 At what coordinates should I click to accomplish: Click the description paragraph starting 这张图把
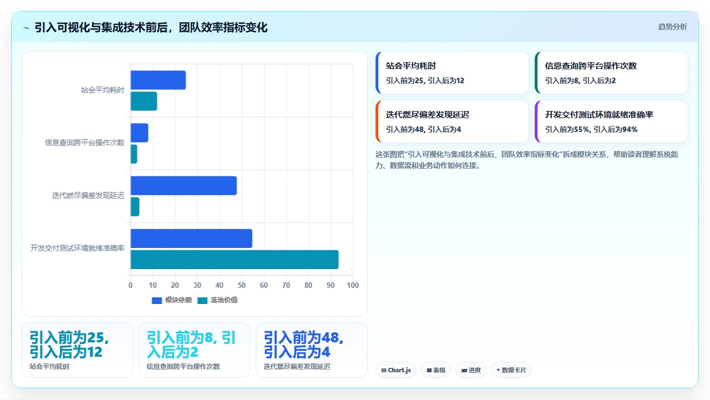(x=526, y=160)
